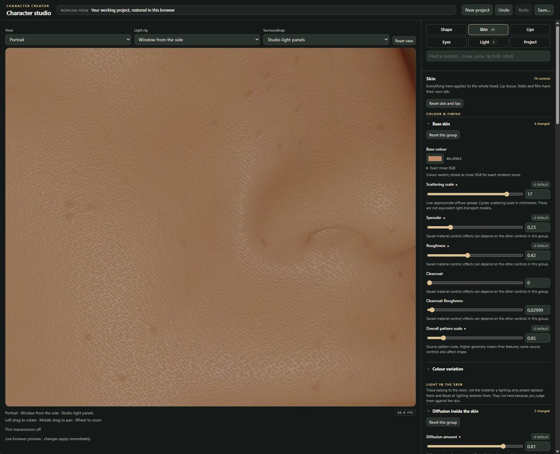Select the Skin tab

[488, 30]
